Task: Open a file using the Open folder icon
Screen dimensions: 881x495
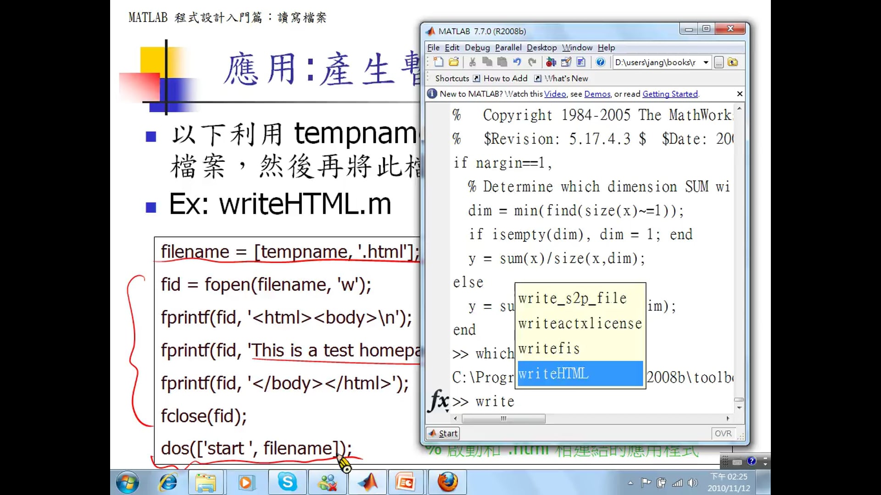Action: [453, 62]
